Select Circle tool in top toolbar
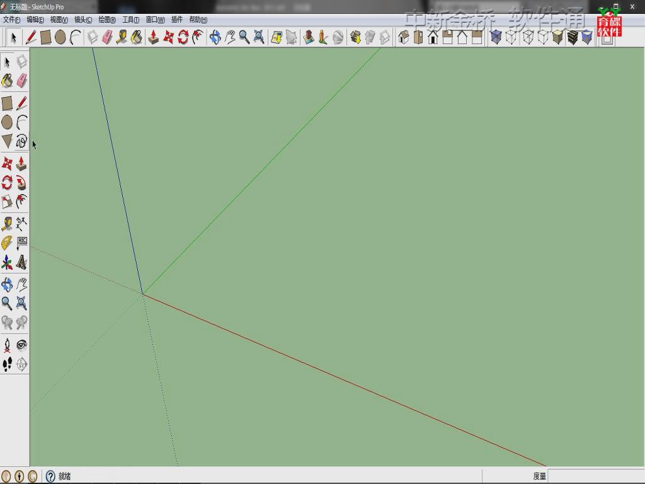645x484 pixels. (60, 37)
